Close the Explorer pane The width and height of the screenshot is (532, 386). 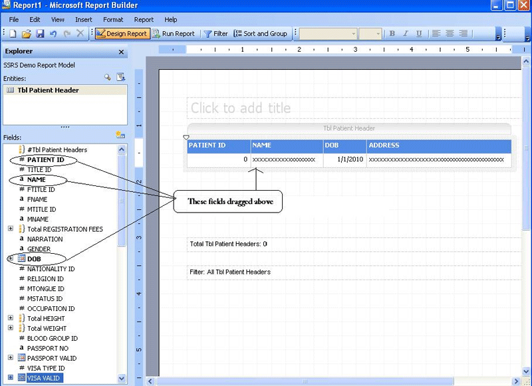121,52
